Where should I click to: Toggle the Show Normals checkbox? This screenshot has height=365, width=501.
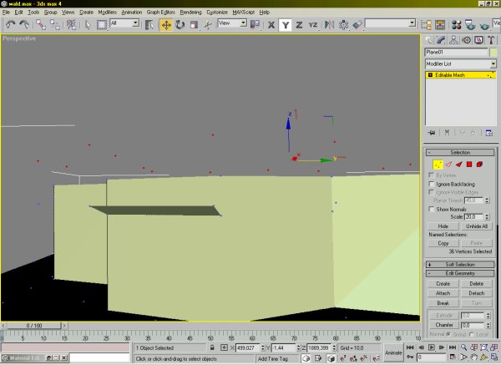(431, 209)
